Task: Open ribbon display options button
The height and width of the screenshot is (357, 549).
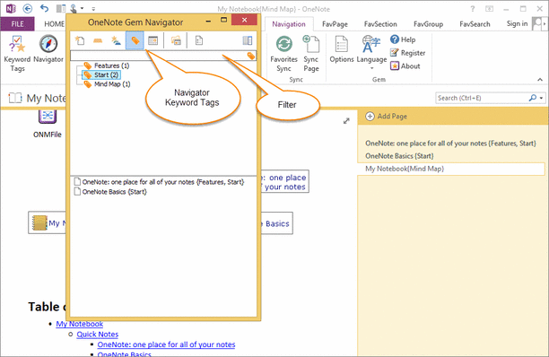Action: tap(489, 9)
